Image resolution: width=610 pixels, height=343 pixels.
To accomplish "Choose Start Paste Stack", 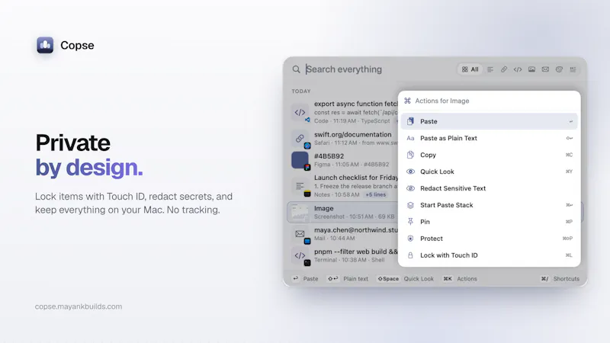I will [489, 205].
